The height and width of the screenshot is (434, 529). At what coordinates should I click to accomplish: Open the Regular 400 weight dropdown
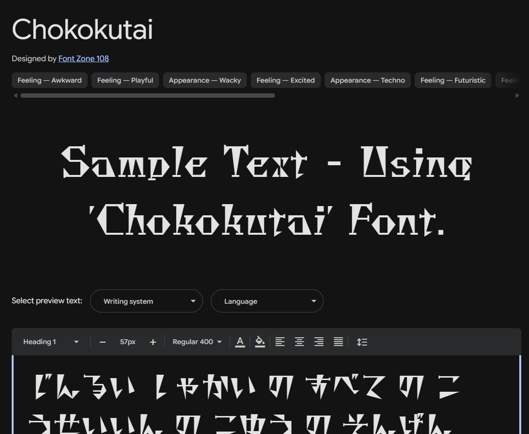click(197, 342)
